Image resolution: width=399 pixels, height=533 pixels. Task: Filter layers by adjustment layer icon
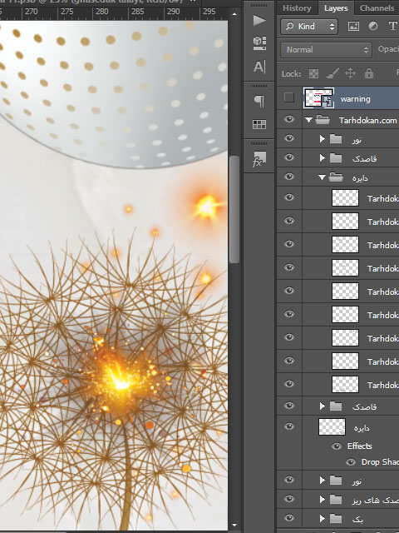pos(373,26)
